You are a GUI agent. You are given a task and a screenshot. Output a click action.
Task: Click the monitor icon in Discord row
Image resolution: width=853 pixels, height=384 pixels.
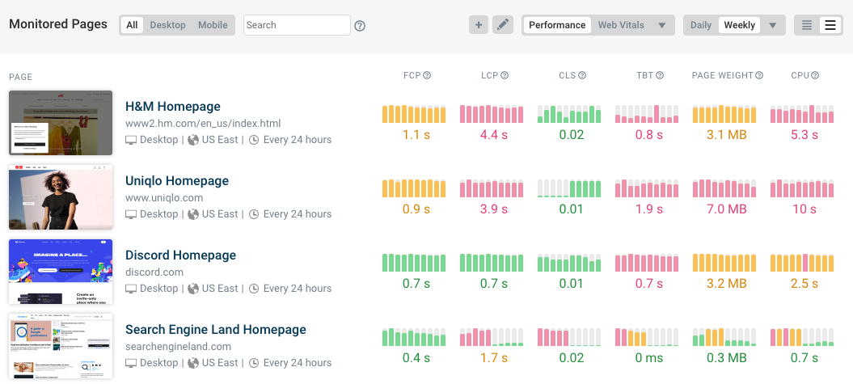(130, 289)
